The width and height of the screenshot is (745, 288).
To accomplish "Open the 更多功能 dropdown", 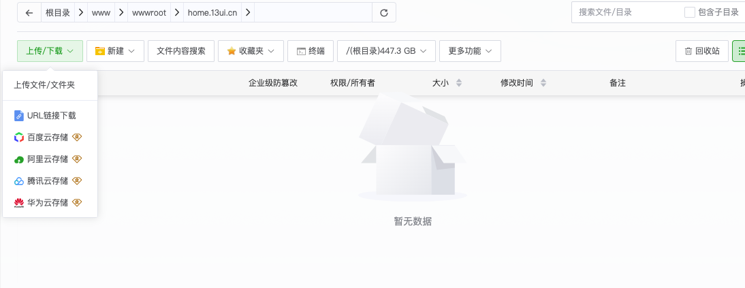I will (x=470, y=51).
